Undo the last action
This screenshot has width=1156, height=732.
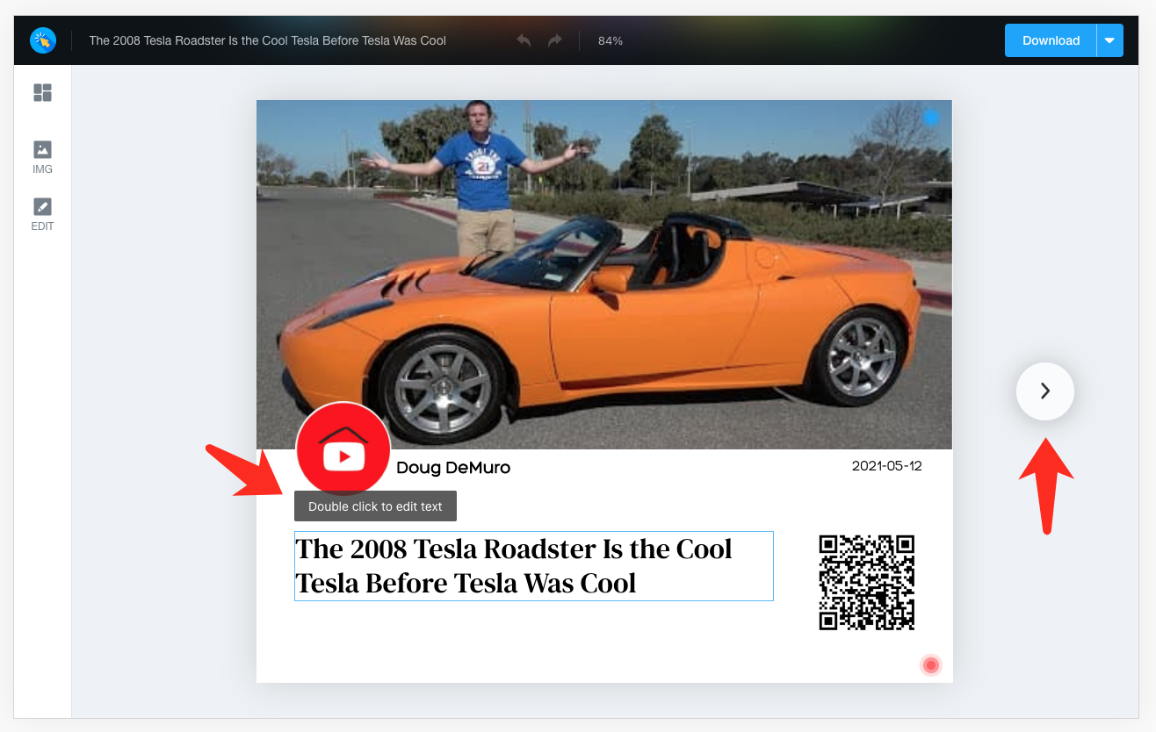pos(524,40)
